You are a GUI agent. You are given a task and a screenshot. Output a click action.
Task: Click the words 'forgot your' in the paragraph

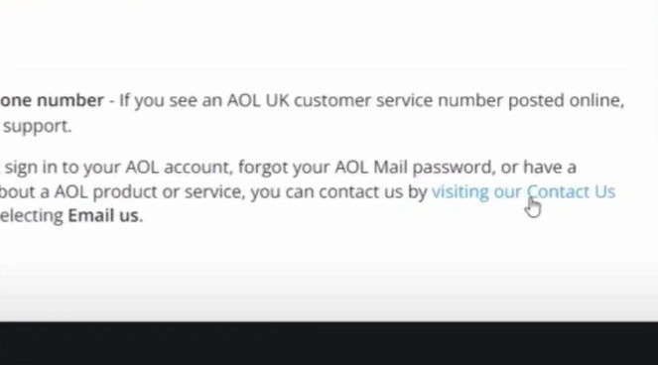pyautogui.click(x=283, y=168)
